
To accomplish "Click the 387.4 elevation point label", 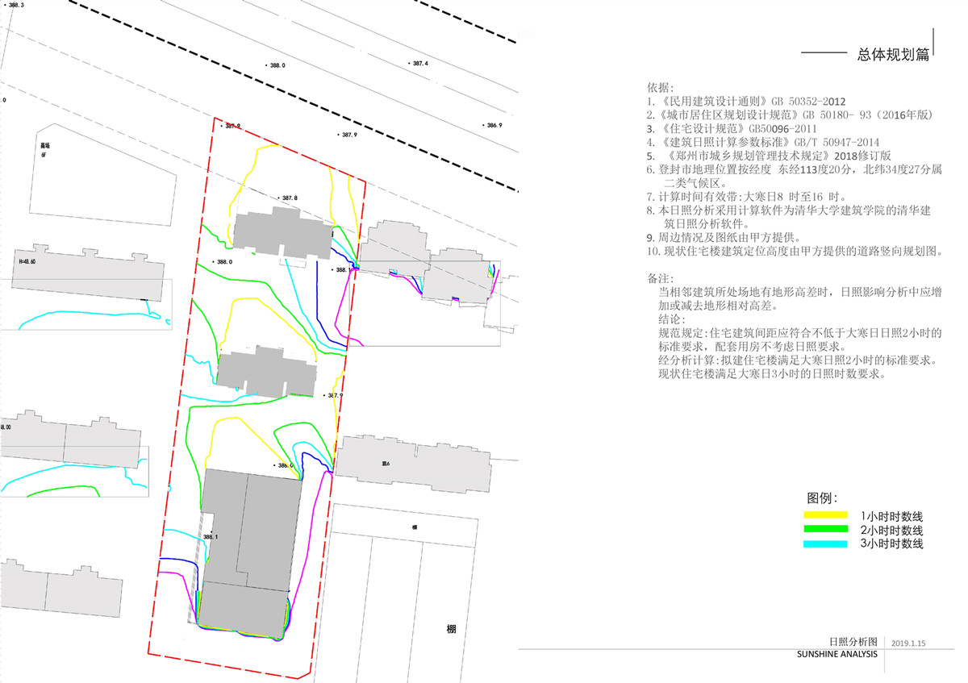I will 419,63.
